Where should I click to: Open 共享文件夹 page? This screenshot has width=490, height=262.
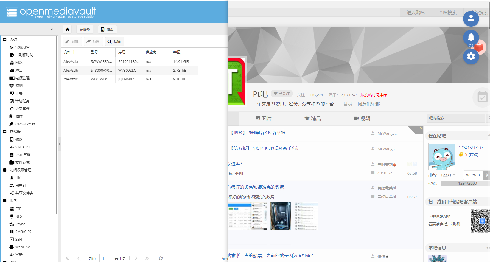24,193
